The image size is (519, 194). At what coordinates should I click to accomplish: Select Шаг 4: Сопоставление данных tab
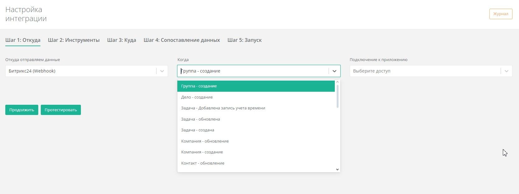coord(182,40)
